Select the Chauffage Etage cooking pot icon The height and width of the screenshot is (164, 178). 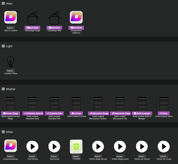[x=32, y=18]
